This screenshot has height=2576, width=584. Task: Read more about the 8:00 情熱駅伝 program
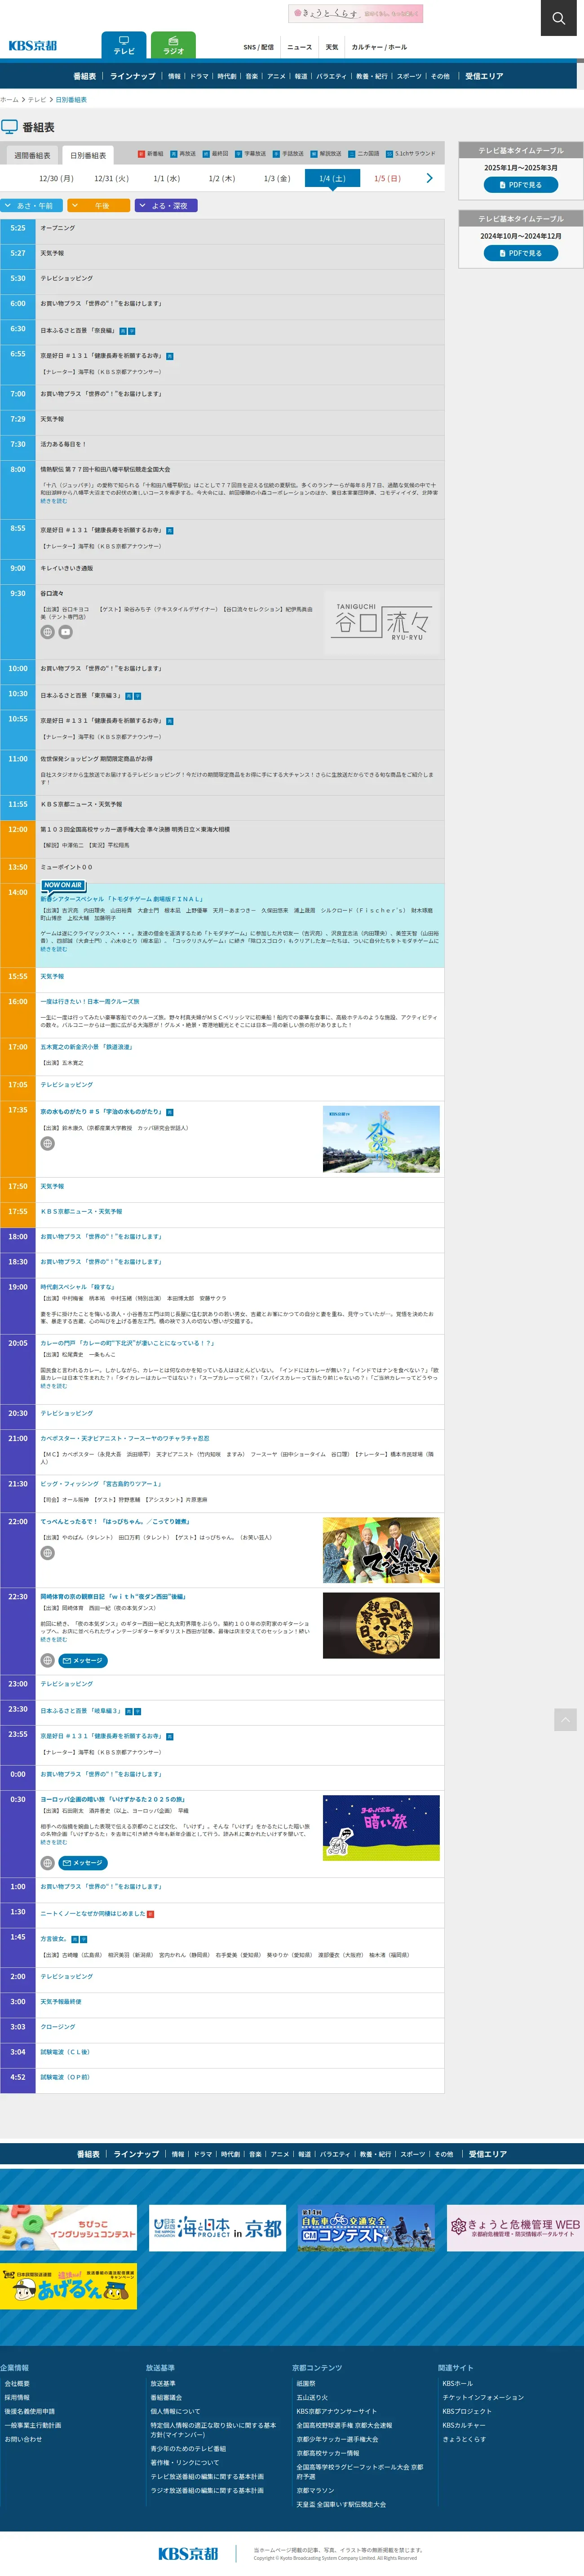click(53, 501)
